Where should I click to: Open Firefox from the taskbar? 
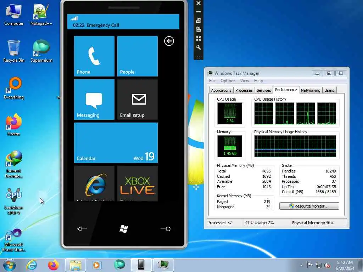pos(53,265)
